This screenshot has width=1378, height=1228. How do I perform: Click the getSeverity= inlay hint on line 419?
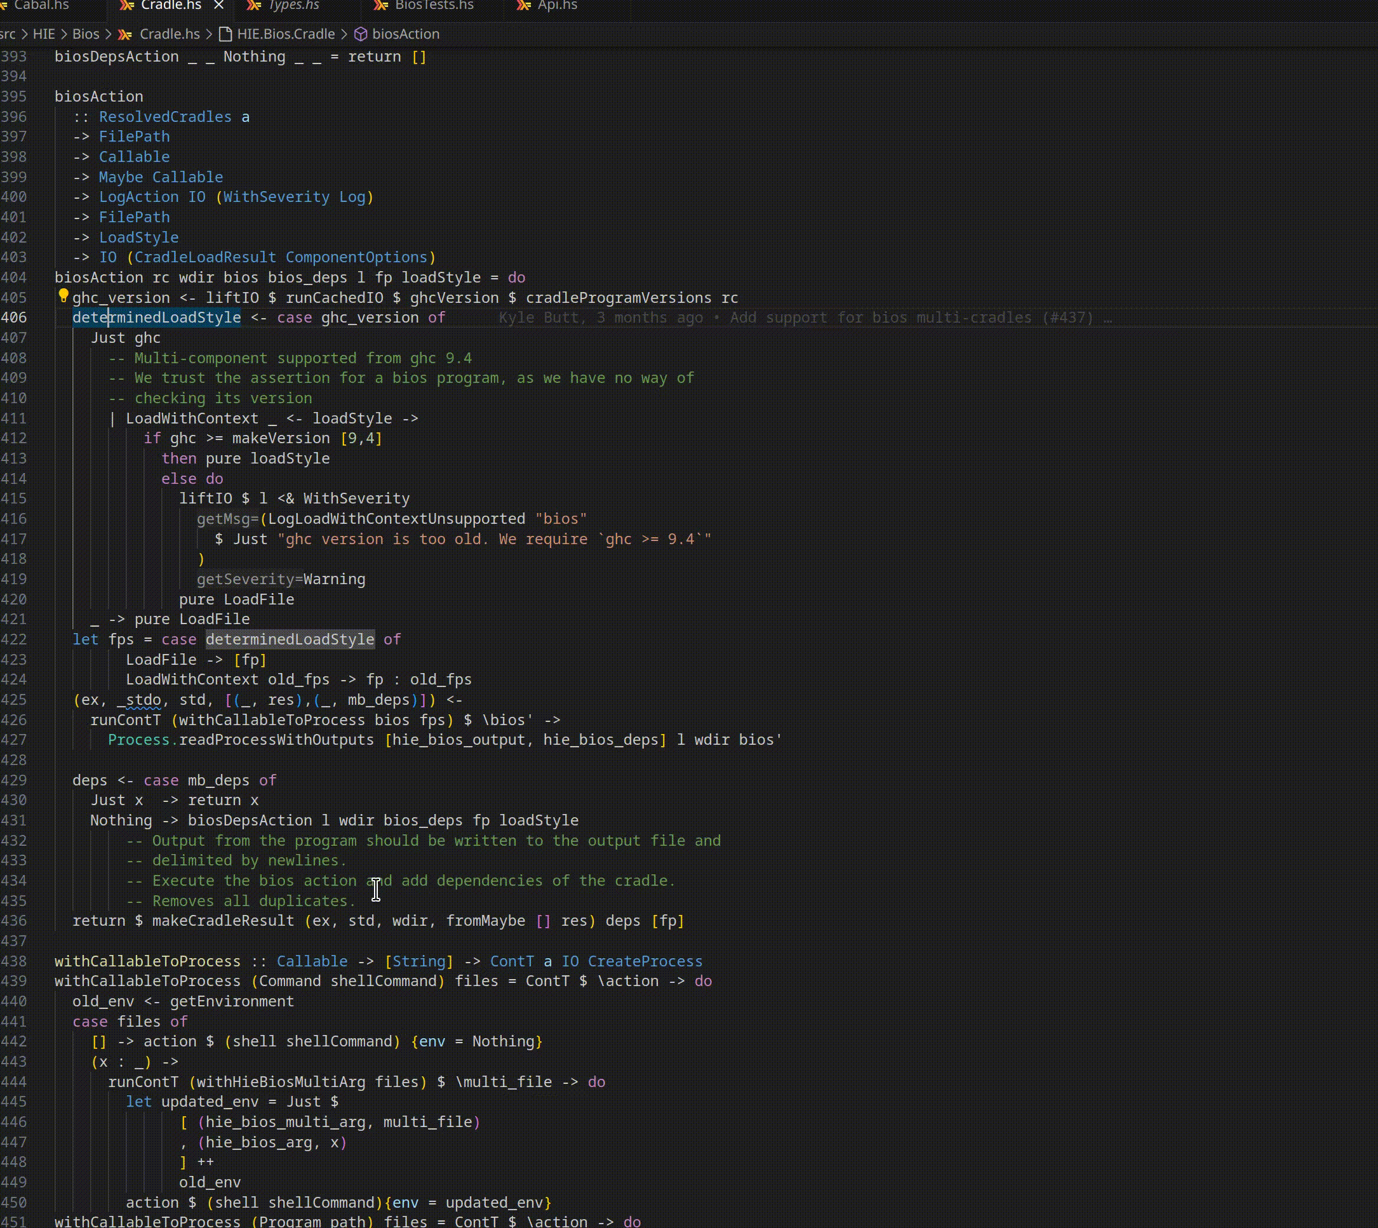click(250, 580)
